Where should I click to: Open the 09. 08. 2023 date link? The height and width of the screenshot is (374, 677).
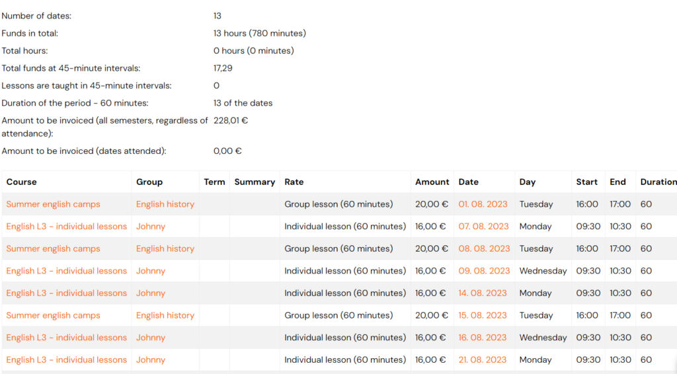click(484, 271)
